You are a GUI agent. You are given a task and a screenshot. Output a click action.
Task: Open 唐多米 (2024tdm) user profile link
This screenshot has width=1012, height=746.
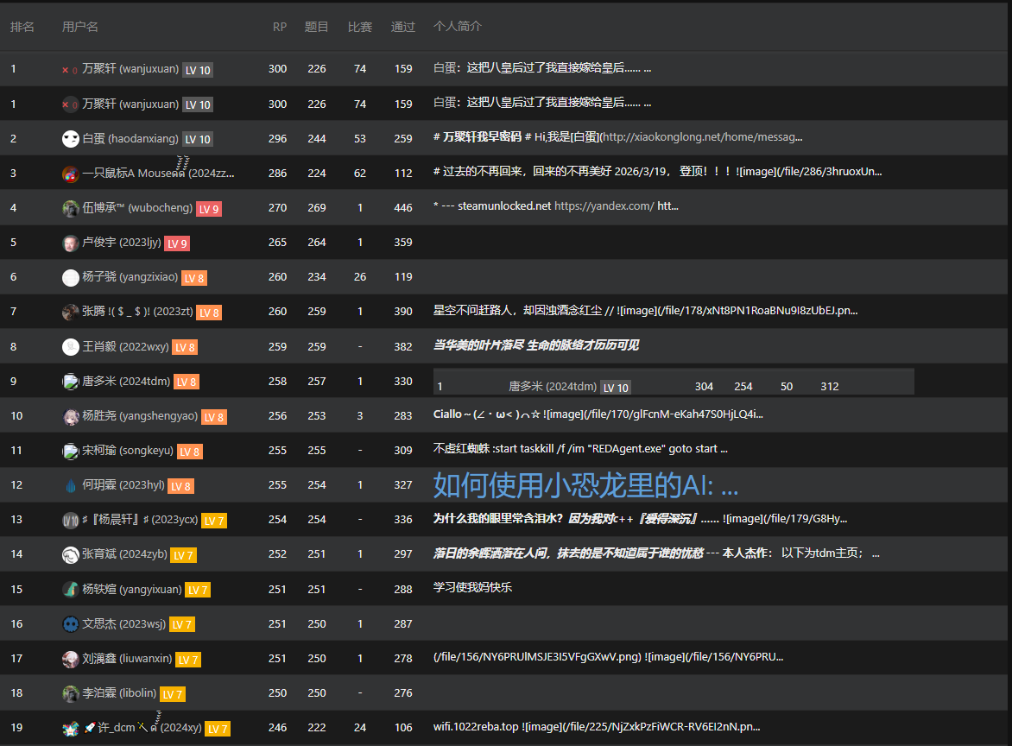(x=126, y=382)
